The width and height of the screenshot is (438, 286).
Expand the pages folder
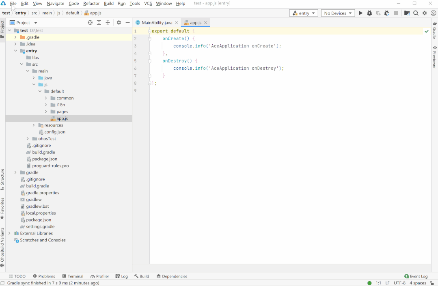(46, 112)
